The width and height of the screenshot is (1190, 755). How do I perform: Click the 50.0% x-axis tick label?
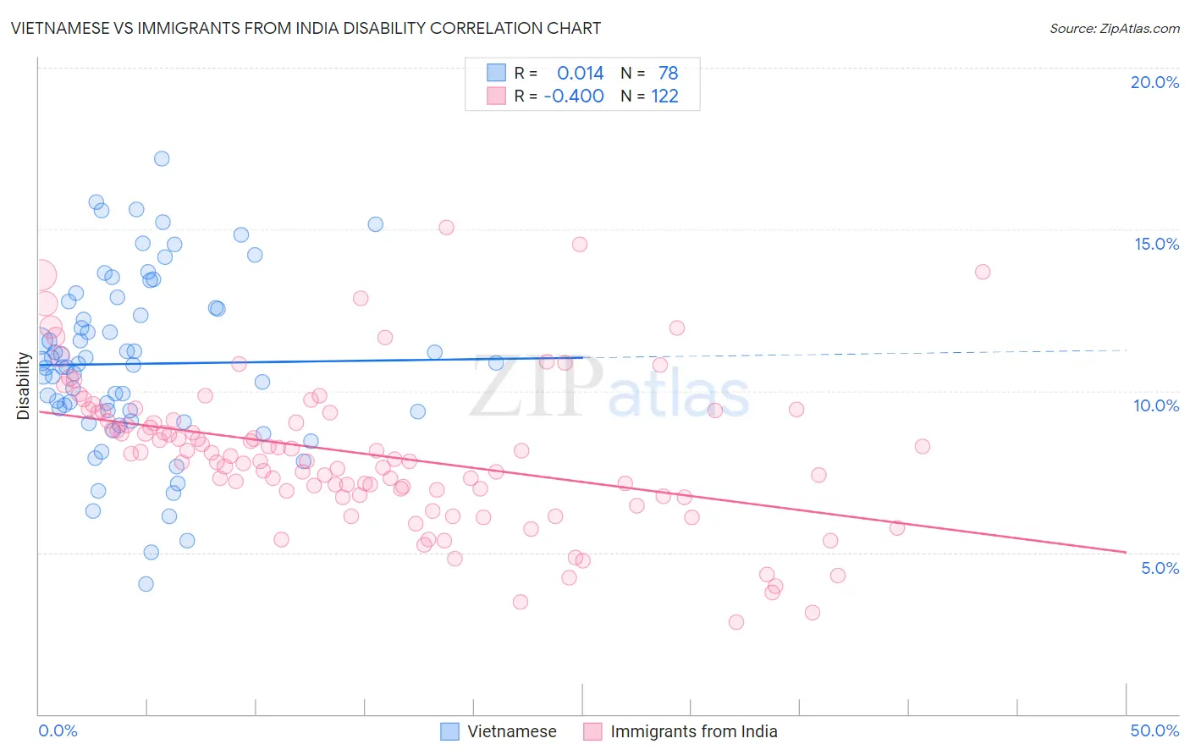(x=1154, y=730)
